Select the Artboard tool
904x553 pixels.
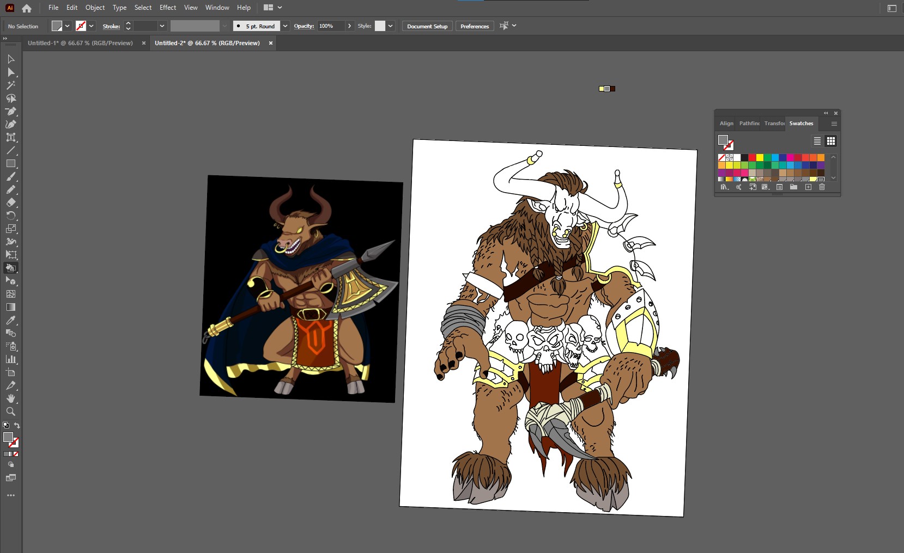[x=11, y=372]
